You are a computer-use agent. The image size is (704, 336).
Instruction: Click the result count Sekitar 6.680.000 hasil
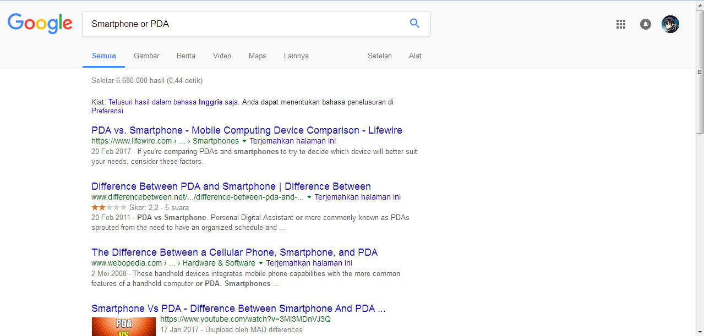[147, 81]
